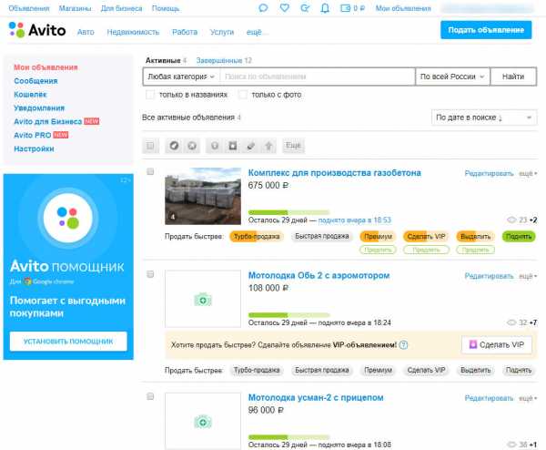Click 'Найти' search button
546x450 pixels.
[513, 77]
